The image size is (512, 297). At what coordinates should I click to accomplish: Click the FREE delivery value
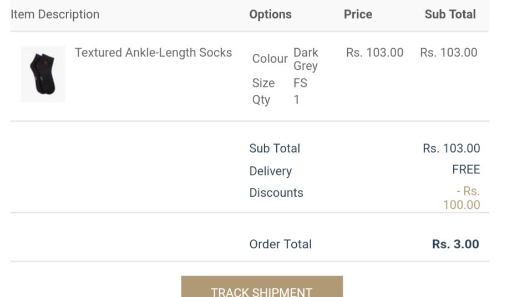point(466,170)
